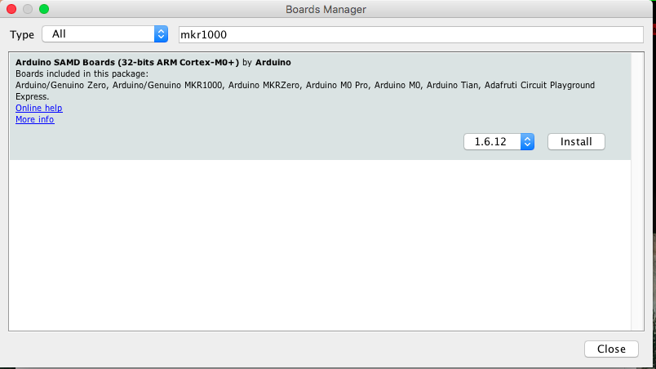Click the Type label
Image resolution: width=656 pixels, height=369 pixels.
point(22,35)
